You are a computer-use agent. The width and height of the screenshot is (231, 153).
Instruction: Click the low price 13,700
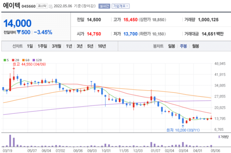tap(130, 34)
